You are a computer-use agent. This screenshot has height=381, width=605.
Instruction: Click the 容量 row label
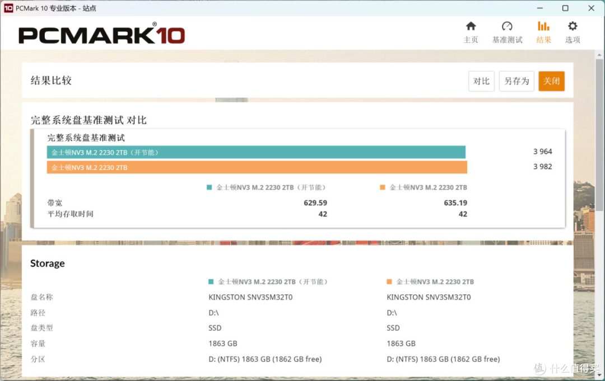38,344
